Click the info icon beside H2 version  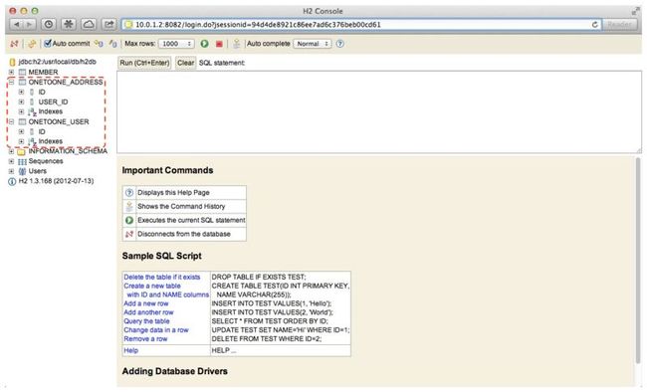coord(12,181)
